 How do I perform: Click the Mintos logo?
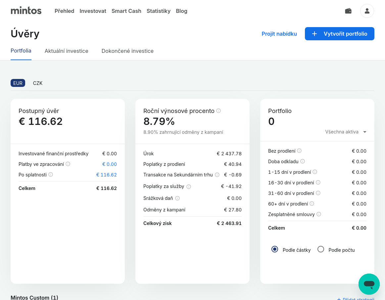pyautogui.click(x=26, y=11)
